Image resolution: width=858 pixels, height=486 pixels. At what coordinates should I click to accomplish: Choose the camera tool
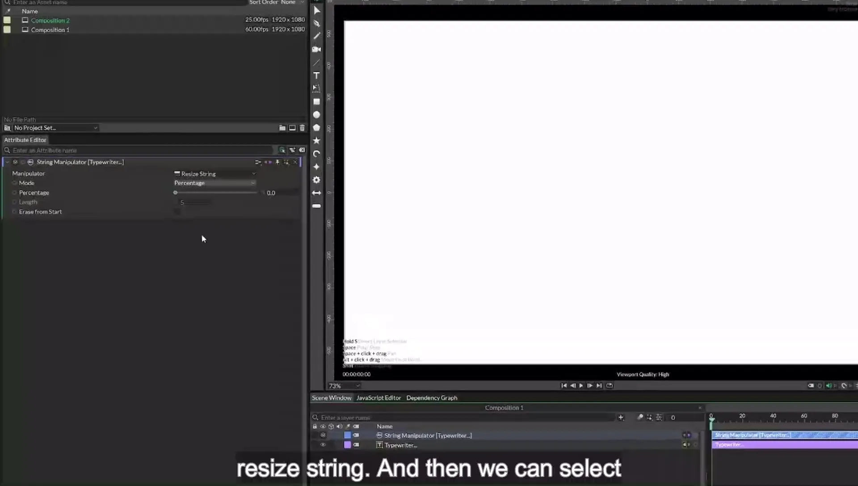316,49
